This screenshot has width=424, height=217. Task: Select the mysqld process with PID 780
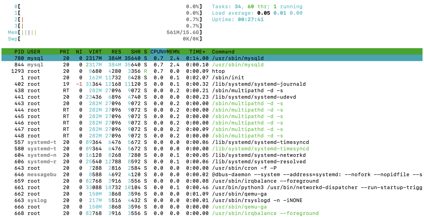pos(110,58)
